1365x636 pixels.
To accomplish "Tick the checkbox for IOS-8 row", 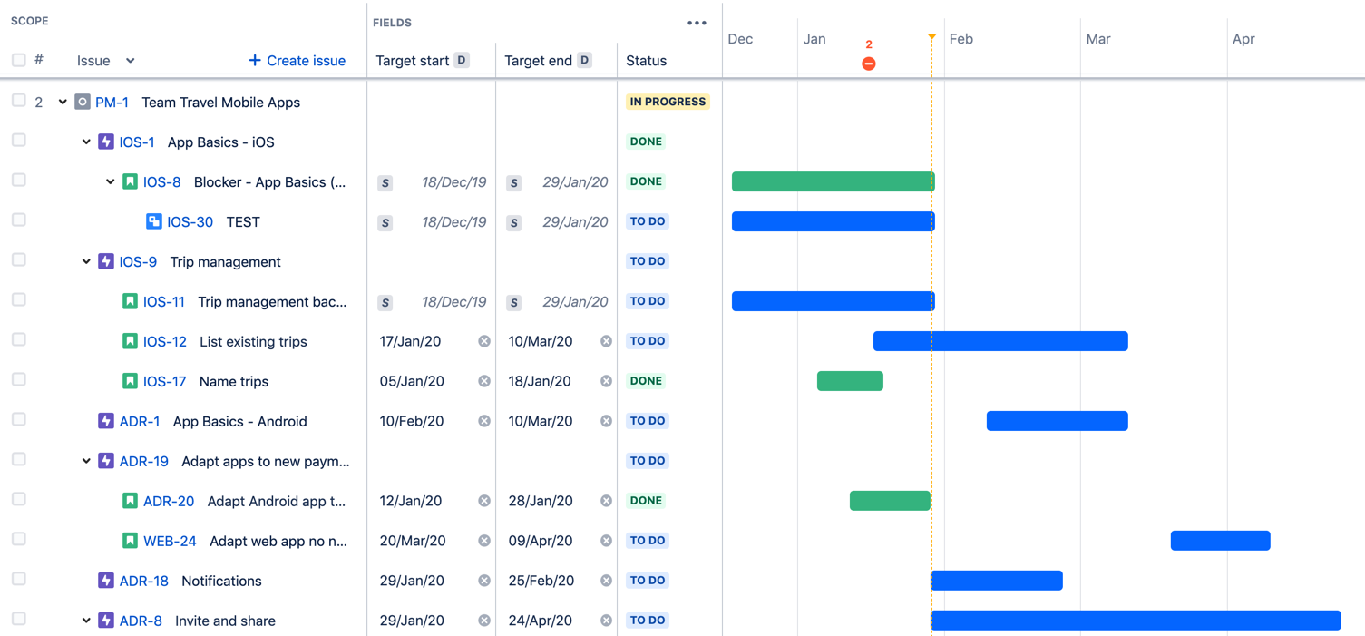I will 18,181.
